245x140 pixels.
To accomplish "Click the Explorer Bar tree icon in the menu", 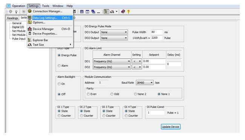I will pyautogui.click(x=30, y=40).
